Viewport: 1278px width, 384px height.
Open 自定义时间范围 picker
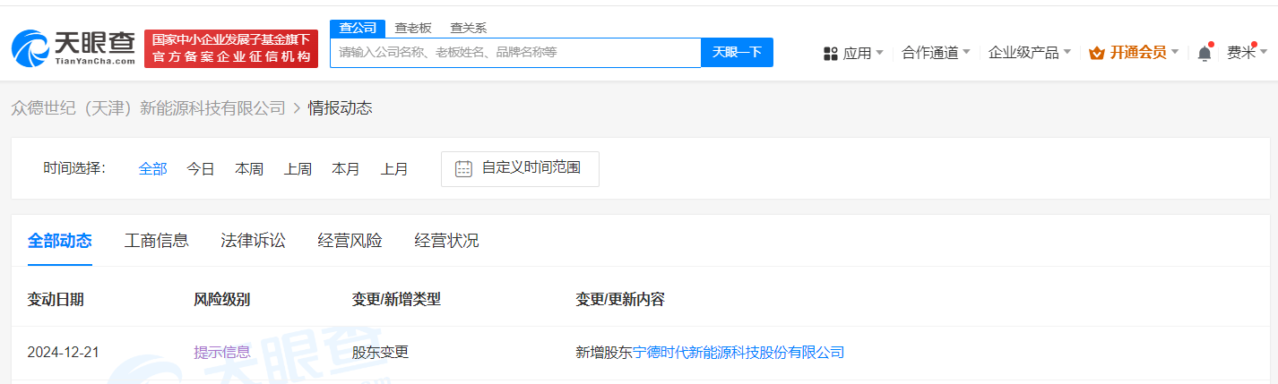(520, 168)
